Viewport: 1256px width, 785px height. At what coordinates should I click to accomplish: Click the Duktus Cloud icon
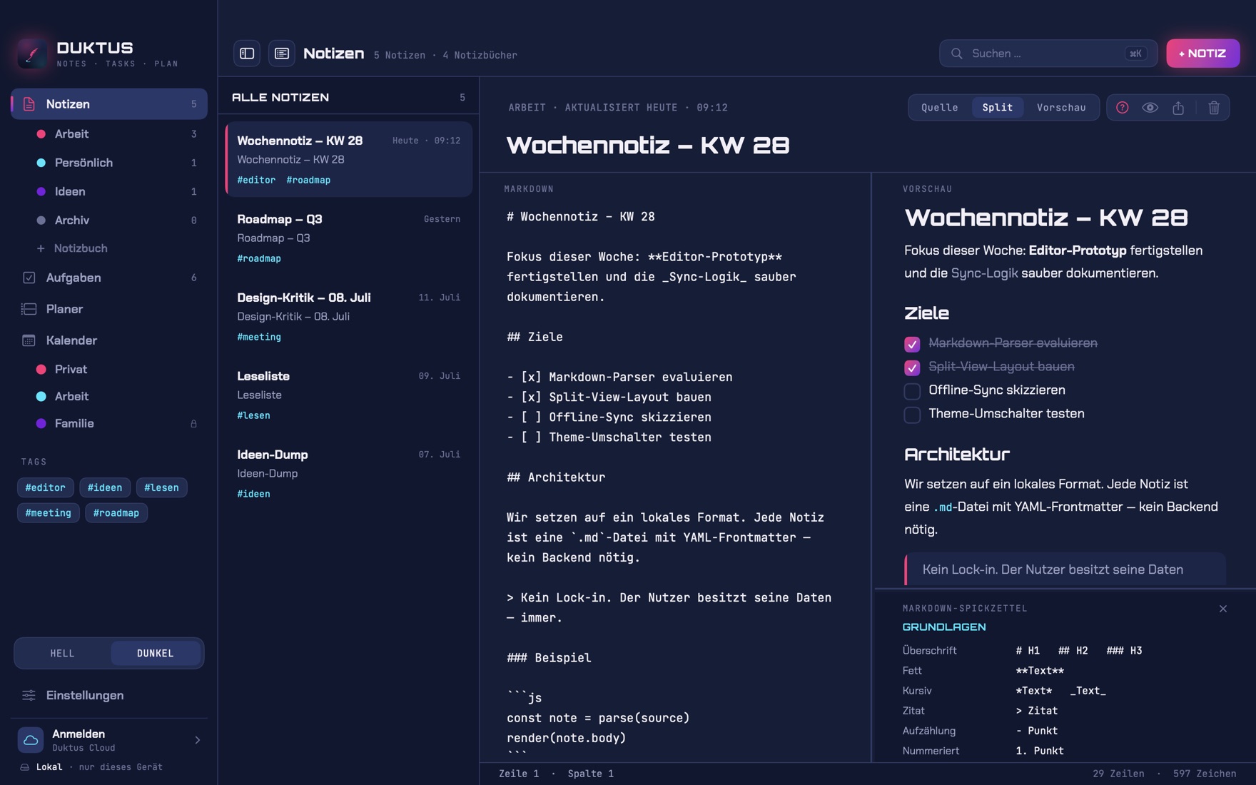coord(31,740)
